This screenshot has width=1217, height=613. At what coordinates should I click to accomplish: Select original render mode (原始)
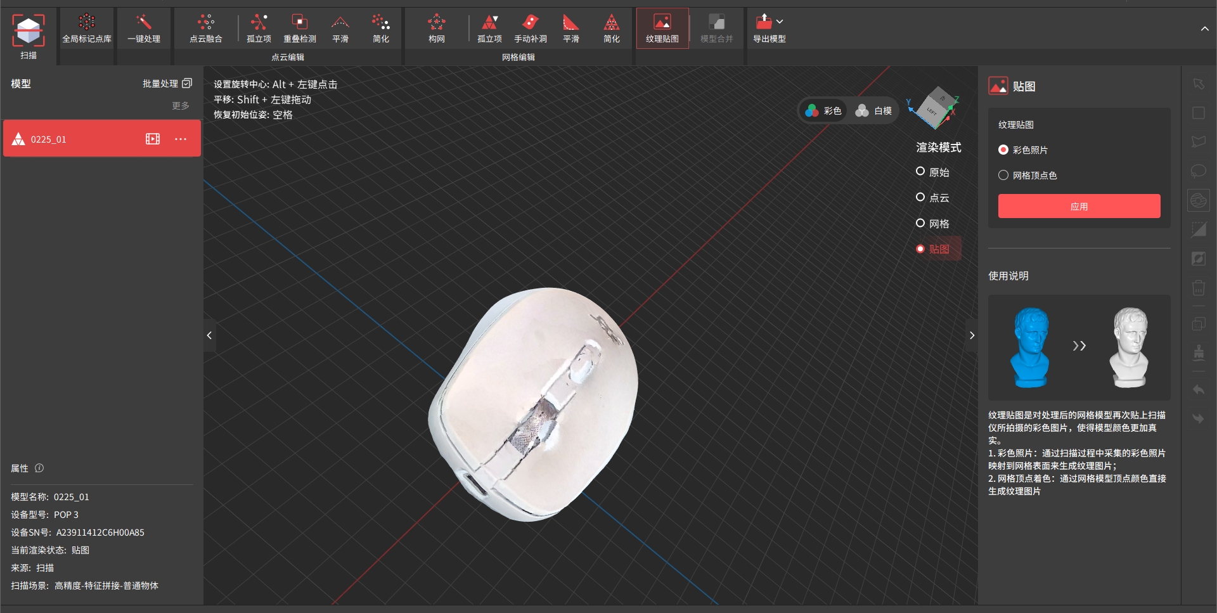coord(932,172)
